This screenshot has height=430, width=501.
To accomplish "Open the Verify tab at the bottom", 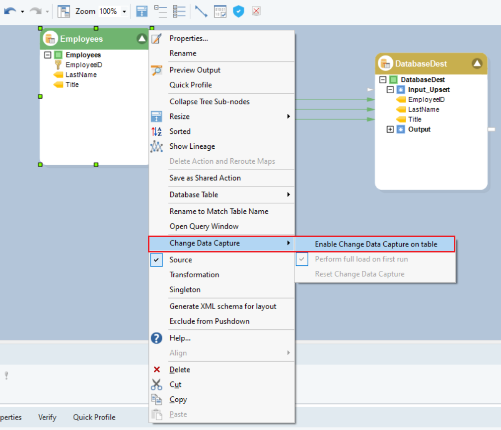I will pyautogui.click(x=47, y=418).
